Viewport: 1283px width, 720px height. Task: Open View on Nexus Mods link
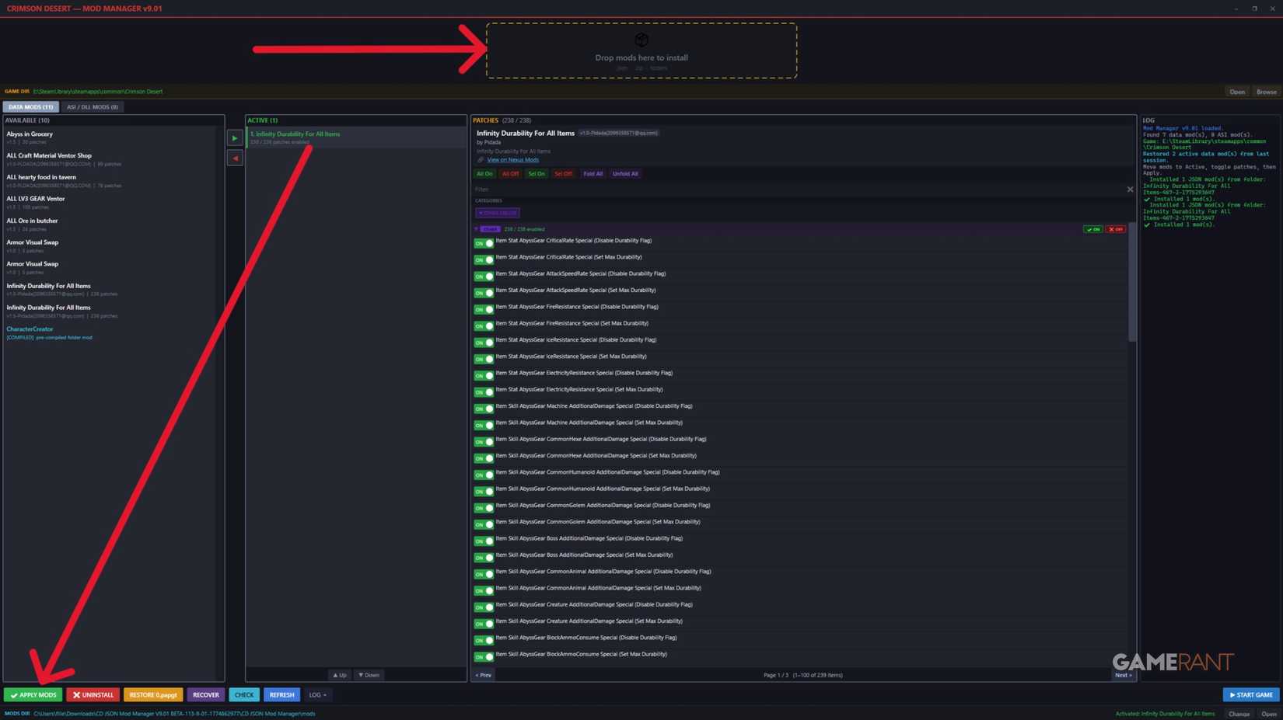[x=512, y=160]
